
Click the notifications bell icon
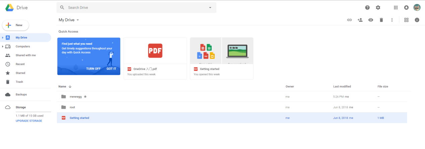pos(406,7)
